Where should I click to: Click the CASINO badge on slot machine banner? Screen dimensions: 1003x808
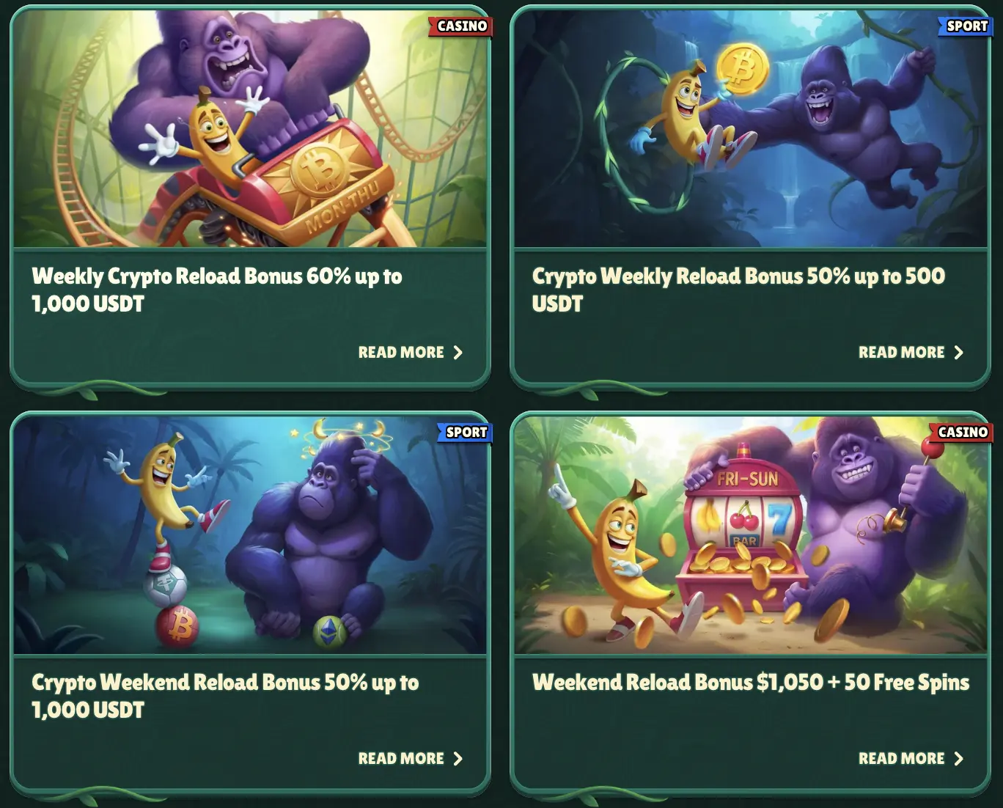click(x=961, y=433)
